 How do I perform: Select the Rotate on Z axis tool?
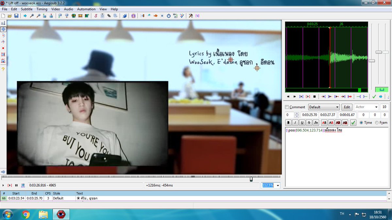[x=3, y=36]
